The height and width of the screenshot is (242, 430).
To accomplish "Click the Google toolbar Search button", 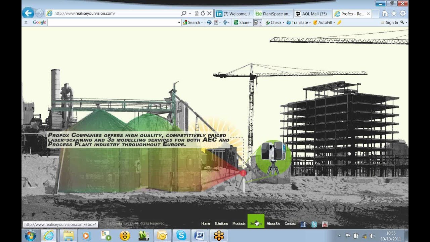I will (191, 23).
